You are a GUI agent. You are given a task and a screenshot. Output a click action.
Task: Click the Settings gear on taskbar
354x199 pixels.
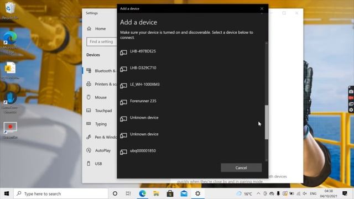click(198, 193)
